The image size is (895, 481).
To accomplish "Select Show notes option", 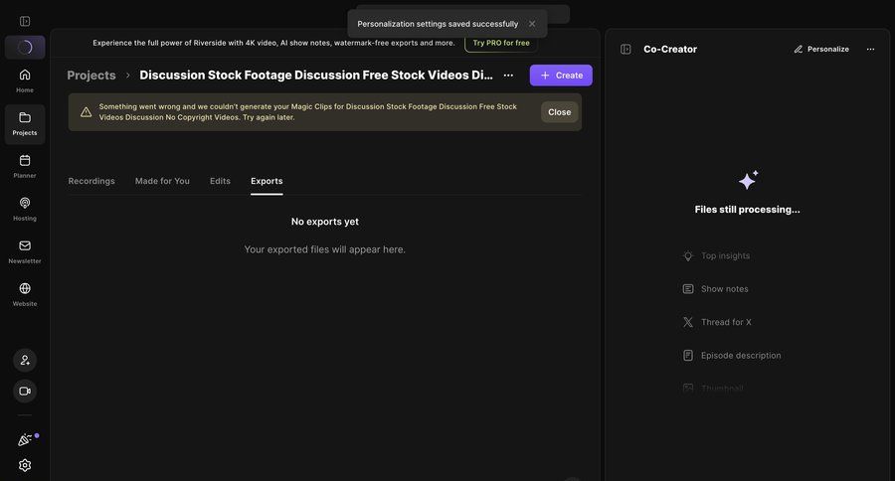I will 715,289.
